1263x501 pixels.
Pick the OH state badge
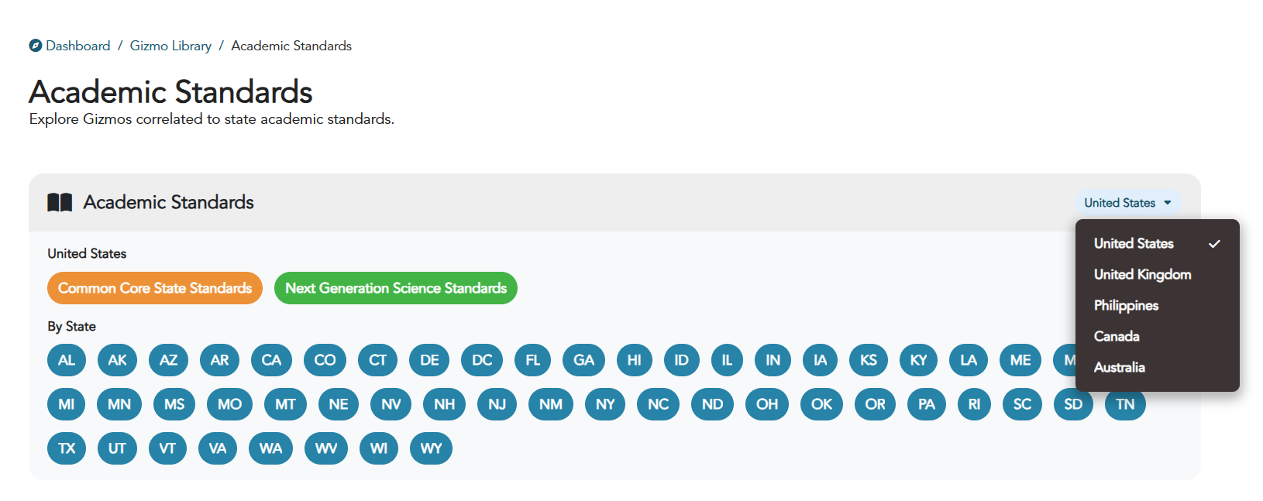(766, 404)
